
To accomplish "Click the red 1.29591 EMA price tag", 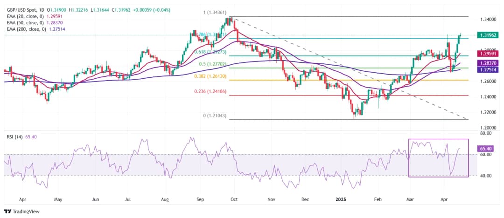I will (489, 54).
